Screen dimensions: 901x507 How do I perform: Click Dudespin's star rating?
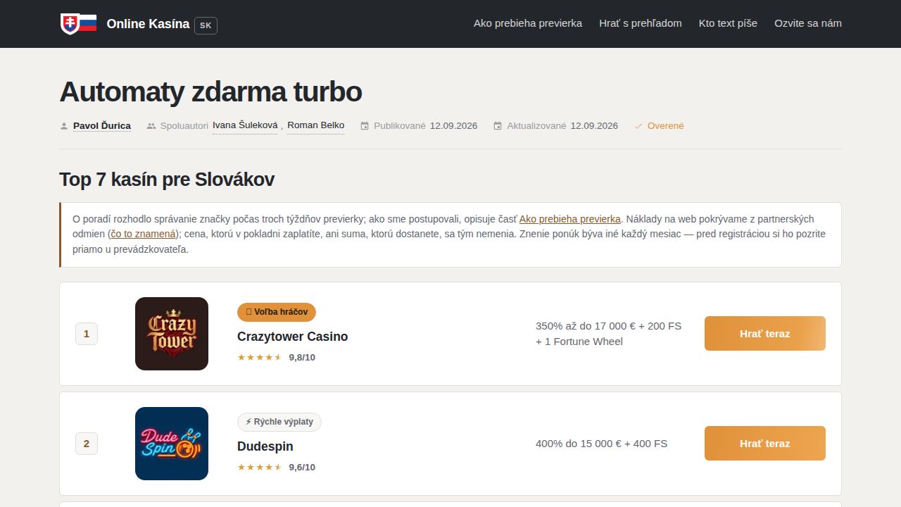[260, 468]
